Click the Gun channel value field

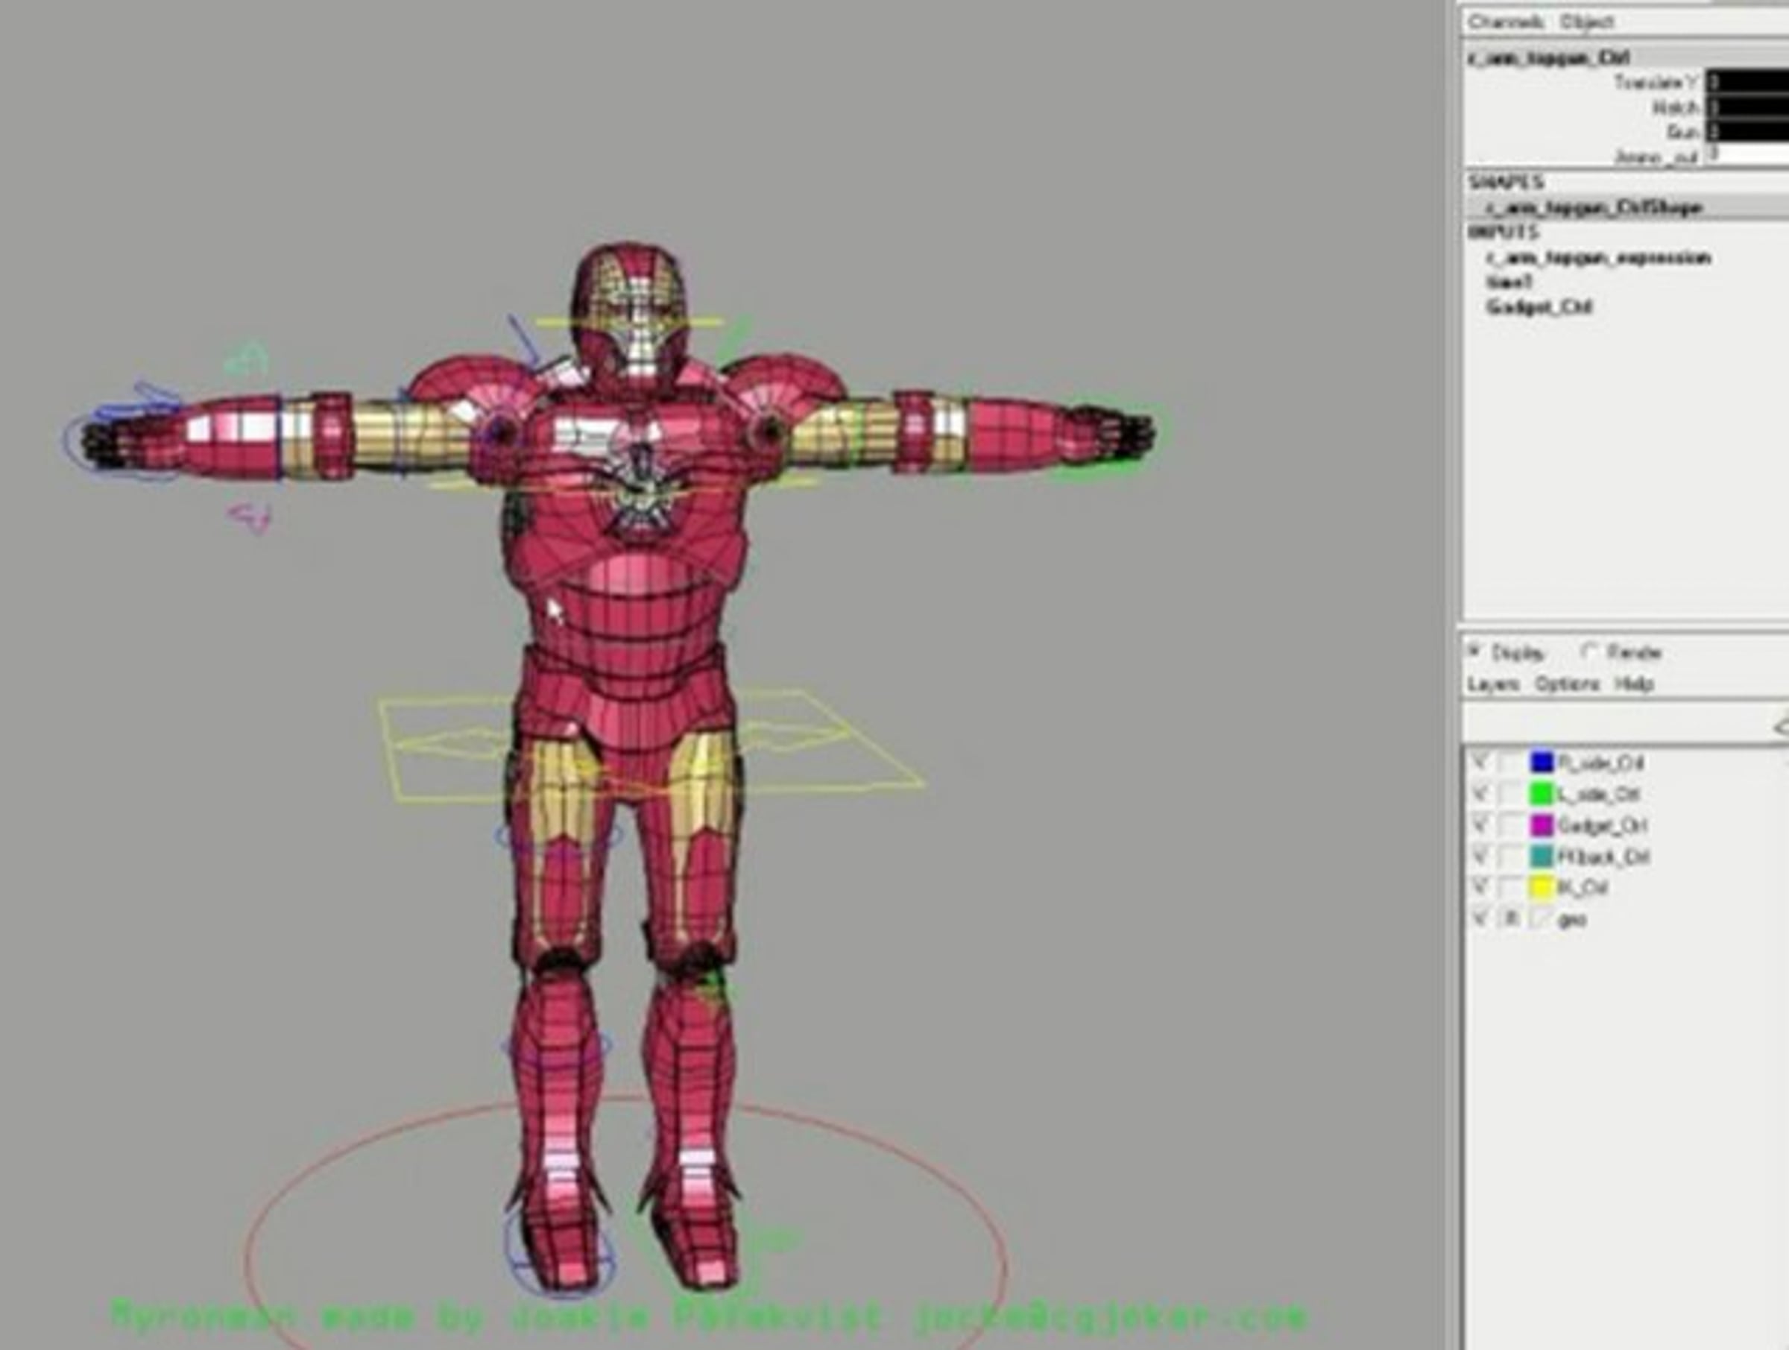click(1748, 131)
